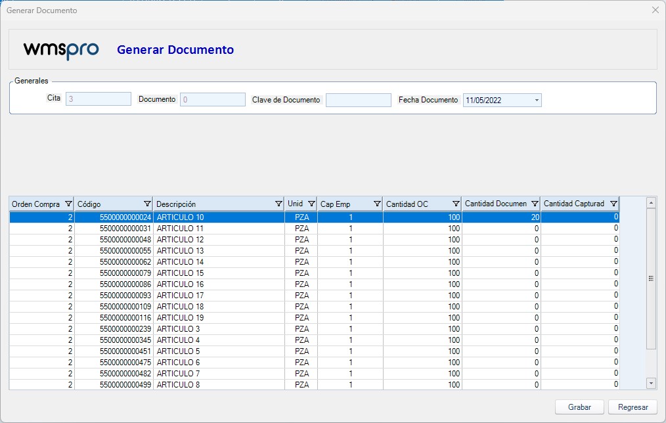Viewport: 666px width, 423px height.
Task: Sort by Cantidad OC column header
Action: (407, 204)
